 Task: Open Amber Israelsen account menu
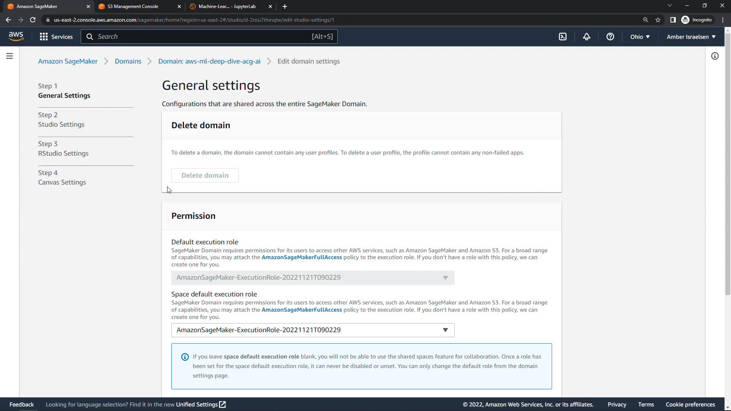691,37
